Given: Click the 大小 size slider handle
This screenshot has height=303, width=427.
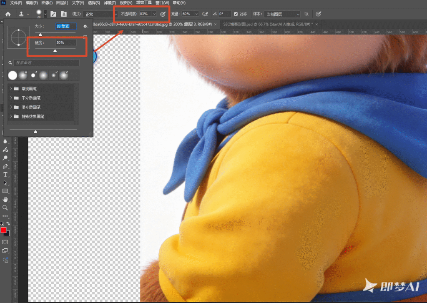Looking at the screenshot, I should 40,35.
